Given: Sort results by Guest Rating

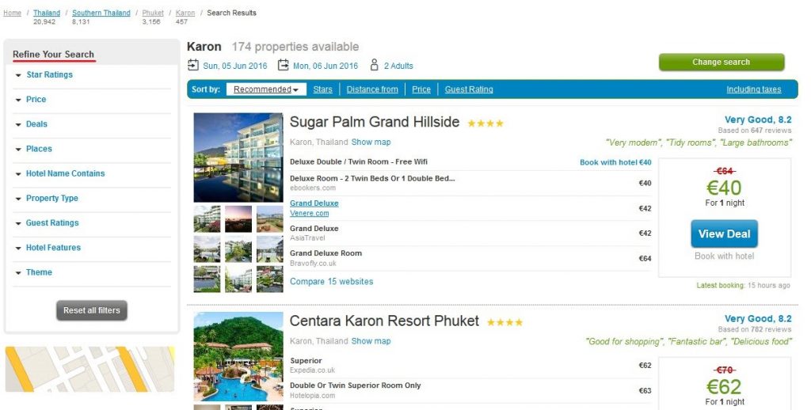Looking at the screenshot, I should click(469, 89).
